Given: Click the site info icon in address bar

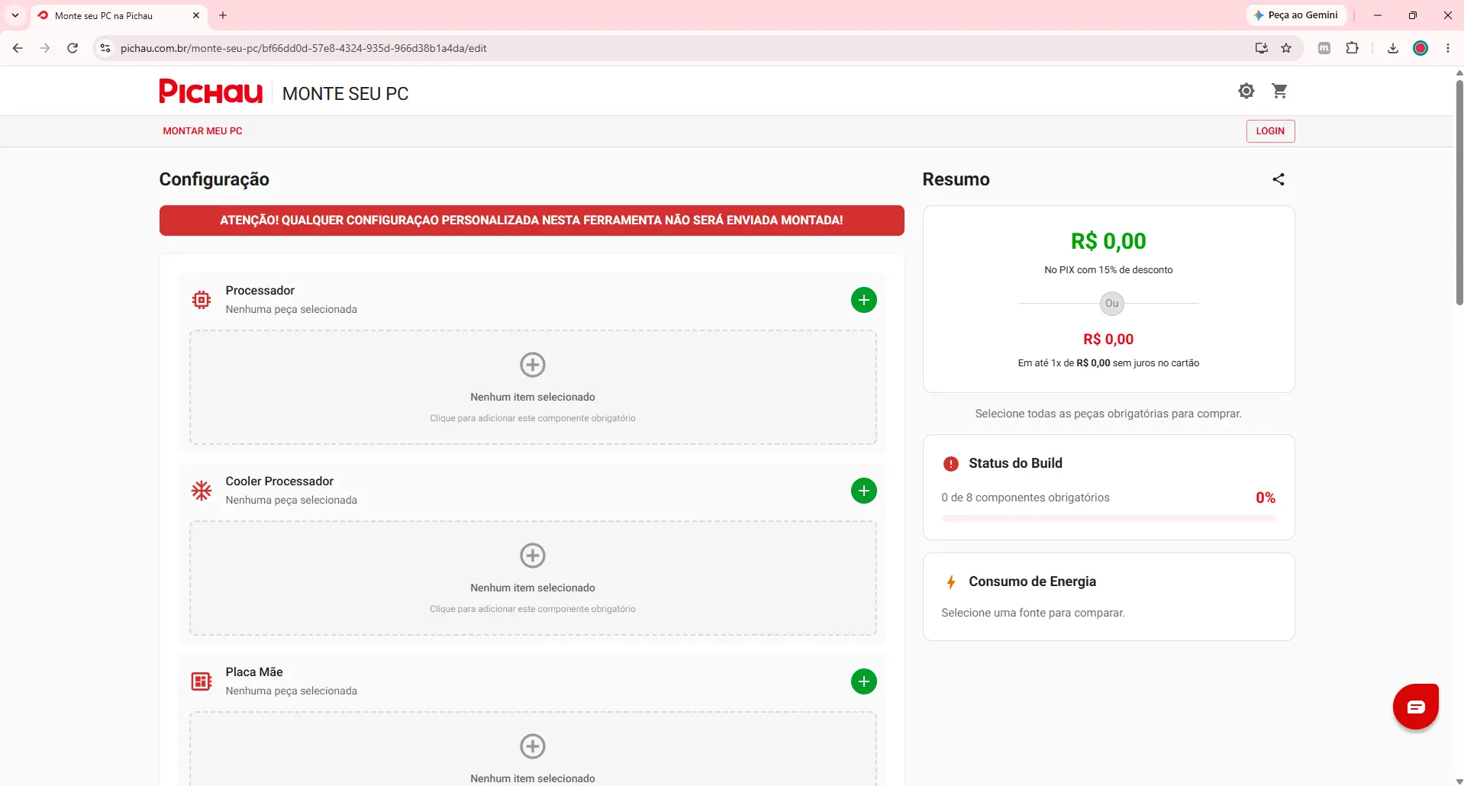Looking at the screenshot, I should tap(105, 48).
